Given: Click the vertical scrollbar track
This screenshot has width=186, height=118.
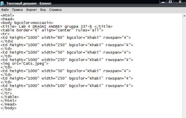Looking at the screenshot, I should [x=184, y=68].
